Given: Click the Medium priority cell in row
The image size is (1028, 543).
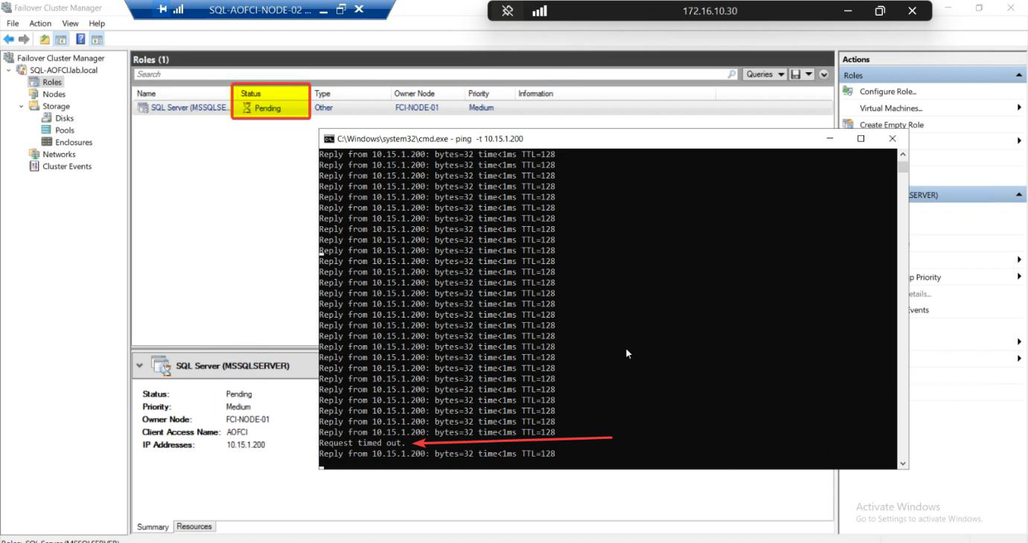Looking at the screenshot, I should click(x=481, y=108).
